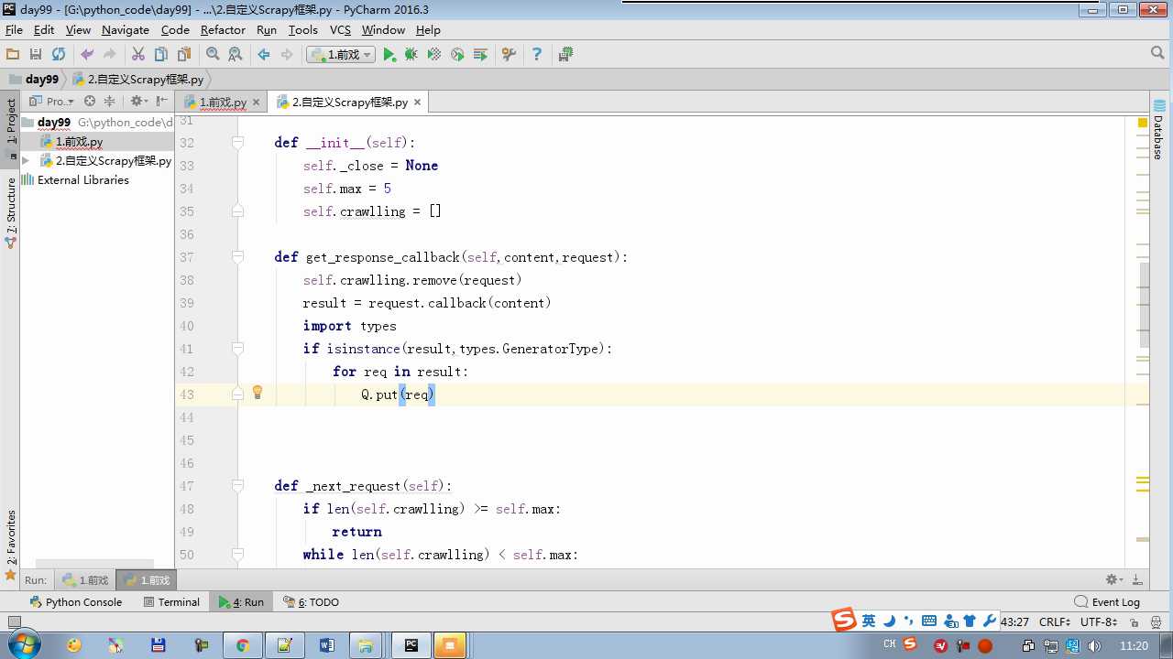
Task: Open Chrome from the Windows taskbar
Action: (x=243, y=645)
